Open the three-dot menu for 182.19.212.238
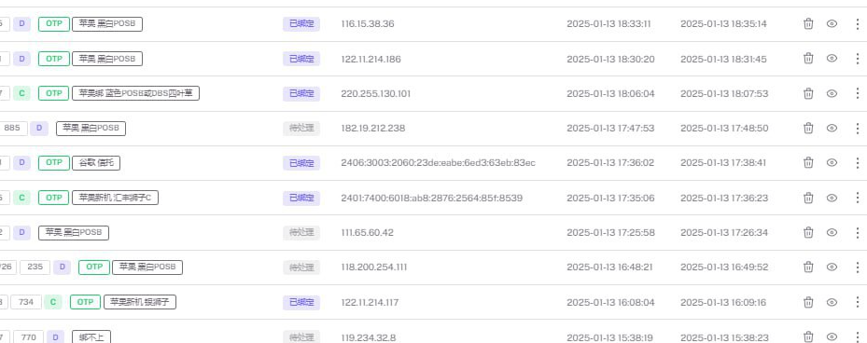 857,128
